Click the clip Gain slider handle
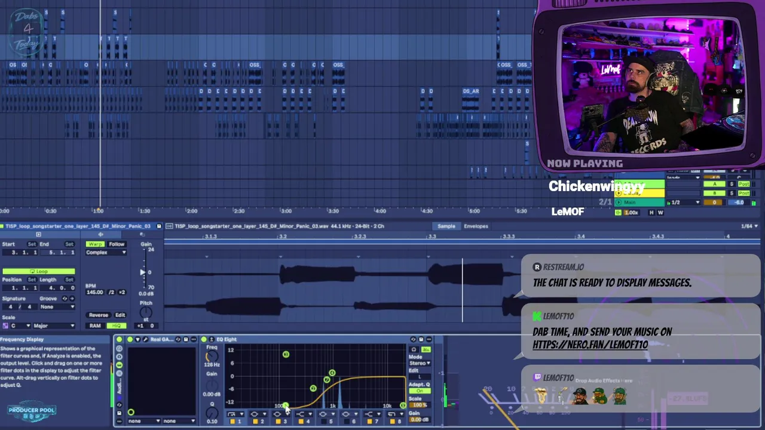The height and width of the screenshot is (430, 765). tap(143, 272)
